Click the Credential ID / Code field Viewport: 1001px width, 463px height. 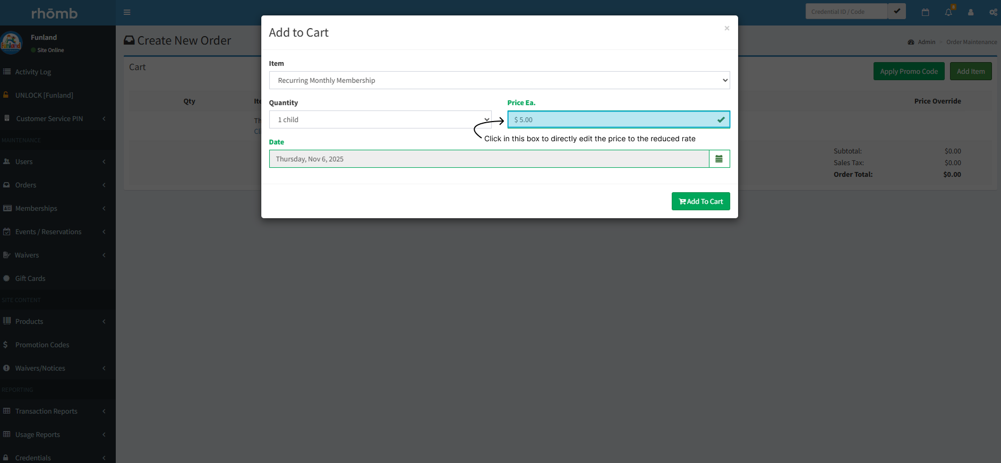pos(846,12)
